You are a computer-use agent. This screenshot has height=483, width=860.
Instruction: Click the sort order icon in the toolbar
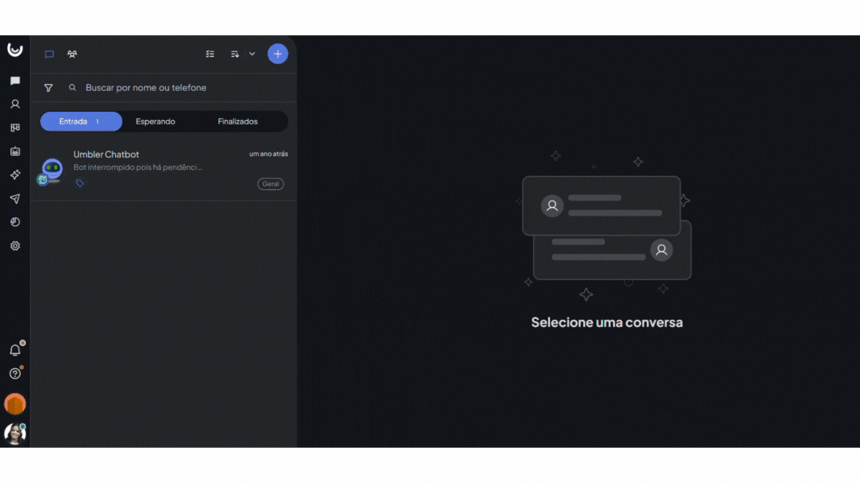pyautogui.click(x=234, y=54)
